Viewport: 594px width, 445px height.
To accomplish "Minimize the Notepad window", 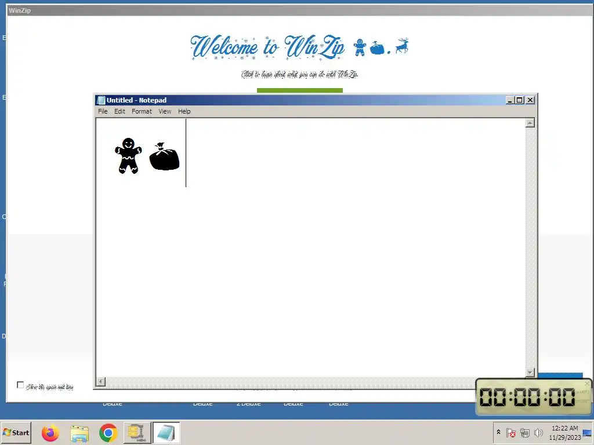I will click(510, 100).
